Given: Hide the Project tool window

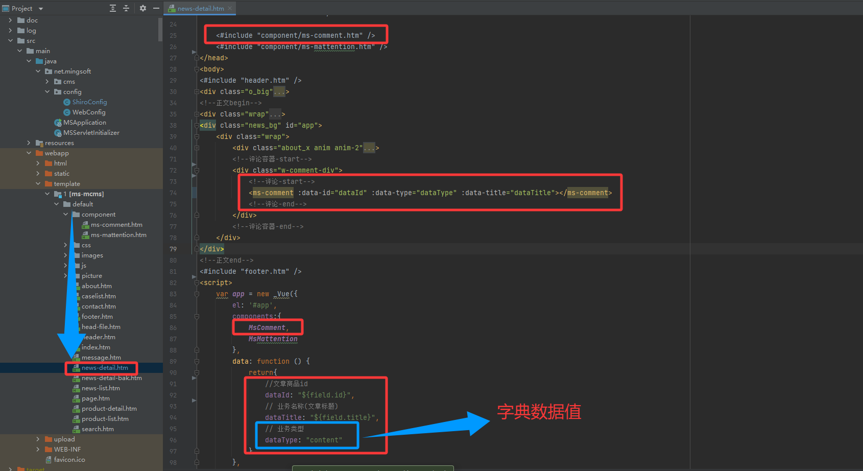Looking at the screenshot, I should tap(156, 8).
